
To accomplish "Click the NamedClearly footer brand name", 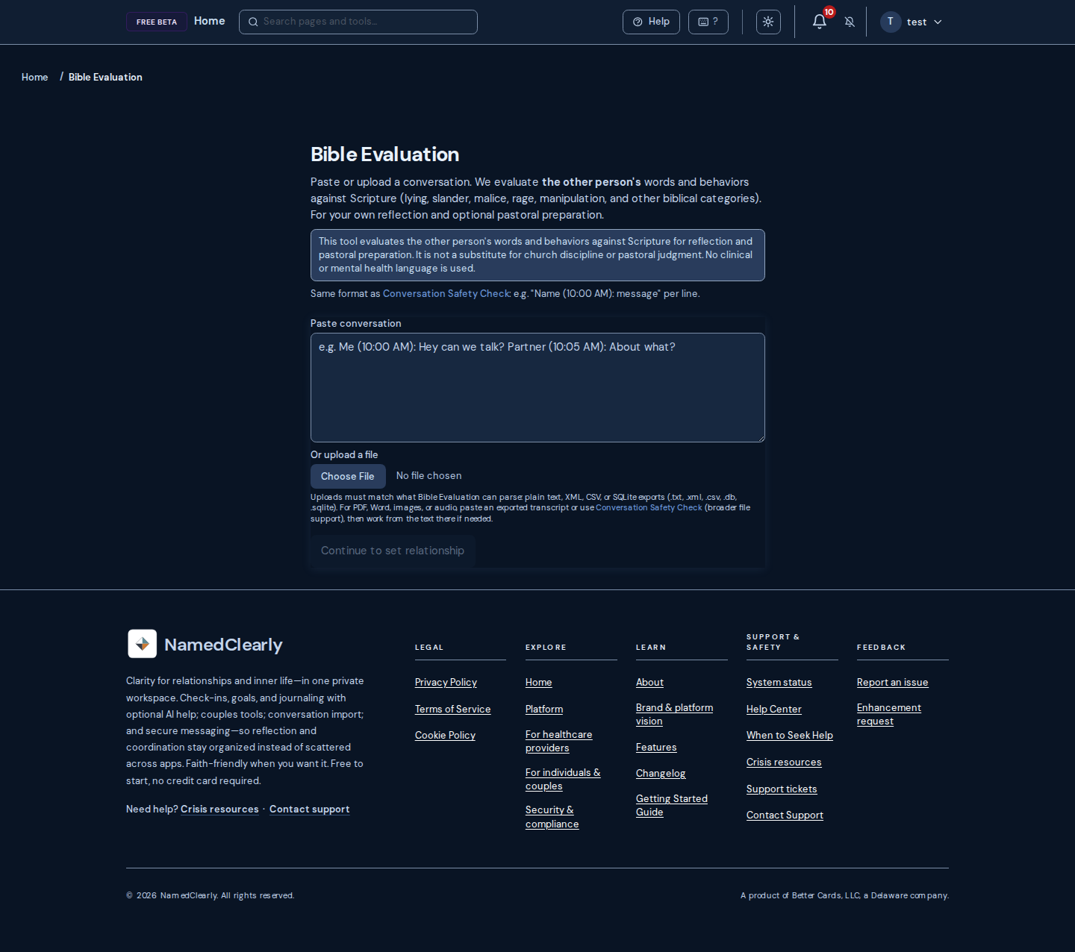I will pos(223,645).
